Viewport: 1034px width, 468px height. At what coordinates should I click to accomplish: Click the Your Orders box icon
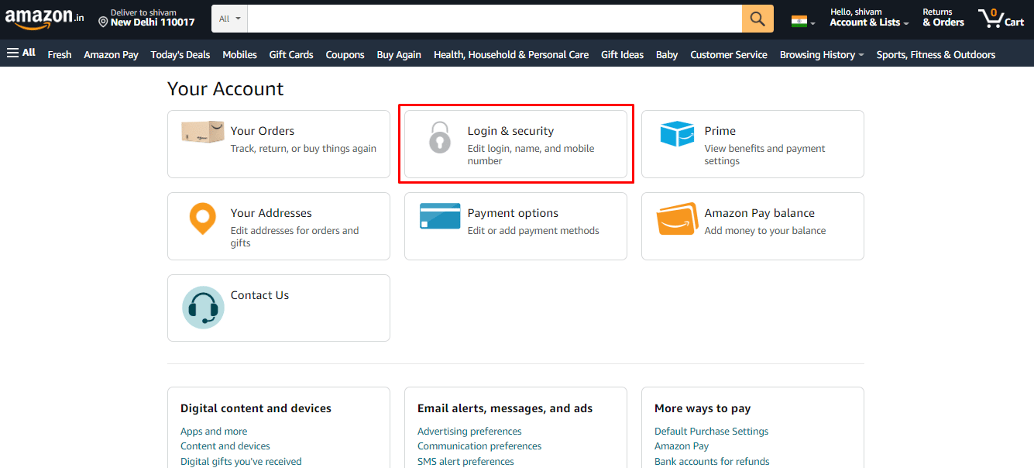(203, 132)
